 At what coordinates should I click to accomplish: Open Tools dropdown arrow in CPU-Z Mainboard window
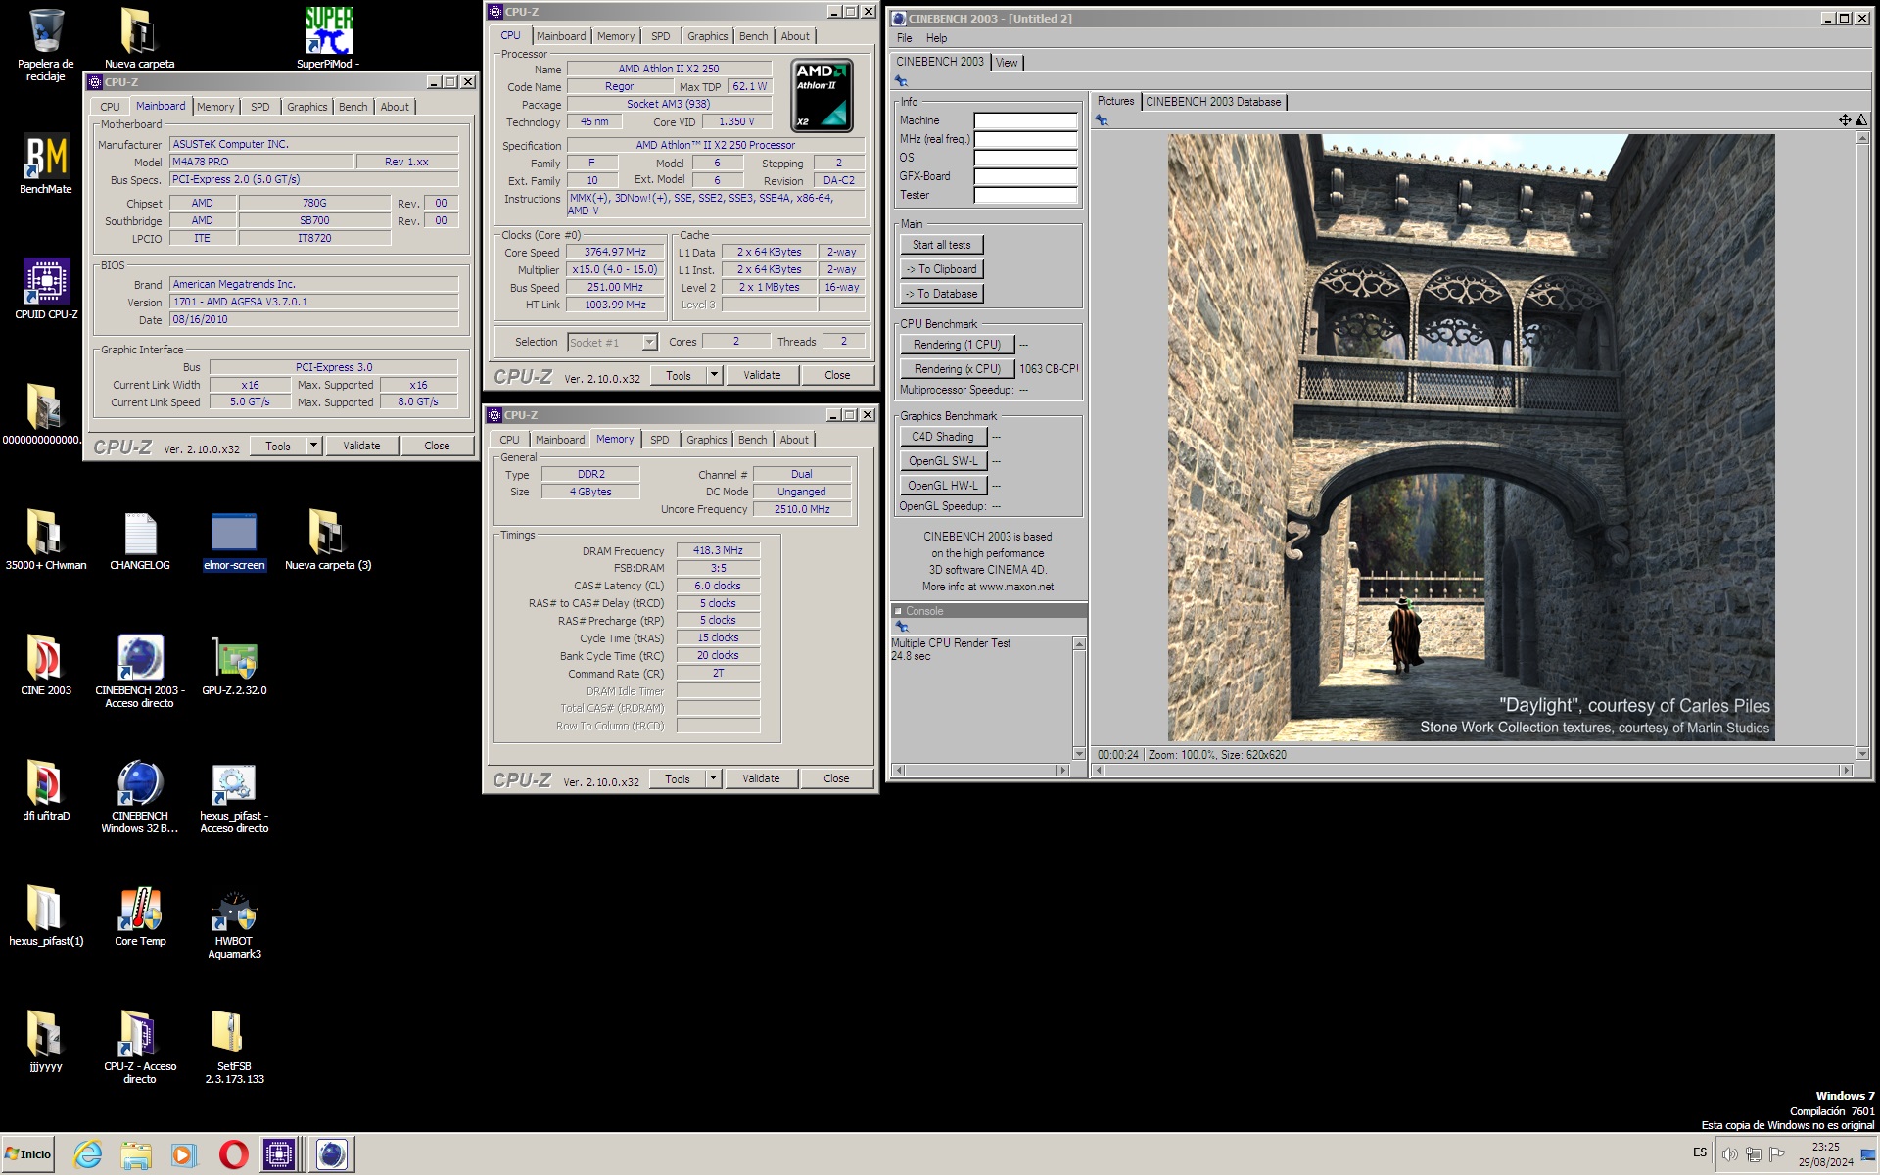pyautogui.click(x=313, y=446)
